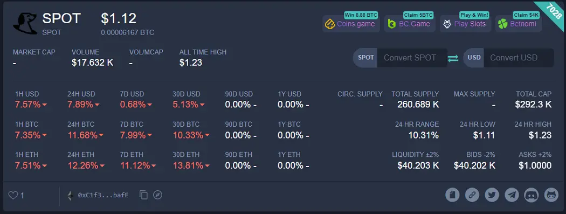Click the 260.689 K total supply value
The image size is (566, 214).
pos(418,105)
